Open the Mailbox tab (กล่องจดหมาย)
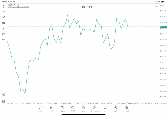Viewport: 167px width, 116px height. pyautogui.click(x=94, y=109)
